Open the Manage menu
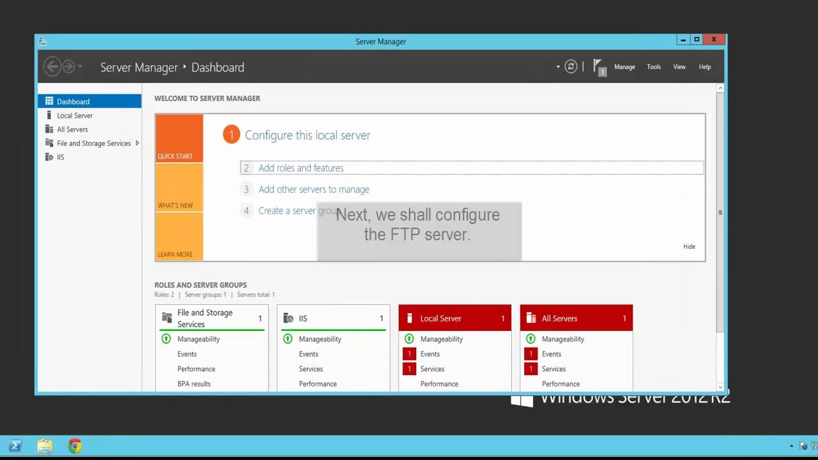The image size is (818, 460). (x=624, y=66)
